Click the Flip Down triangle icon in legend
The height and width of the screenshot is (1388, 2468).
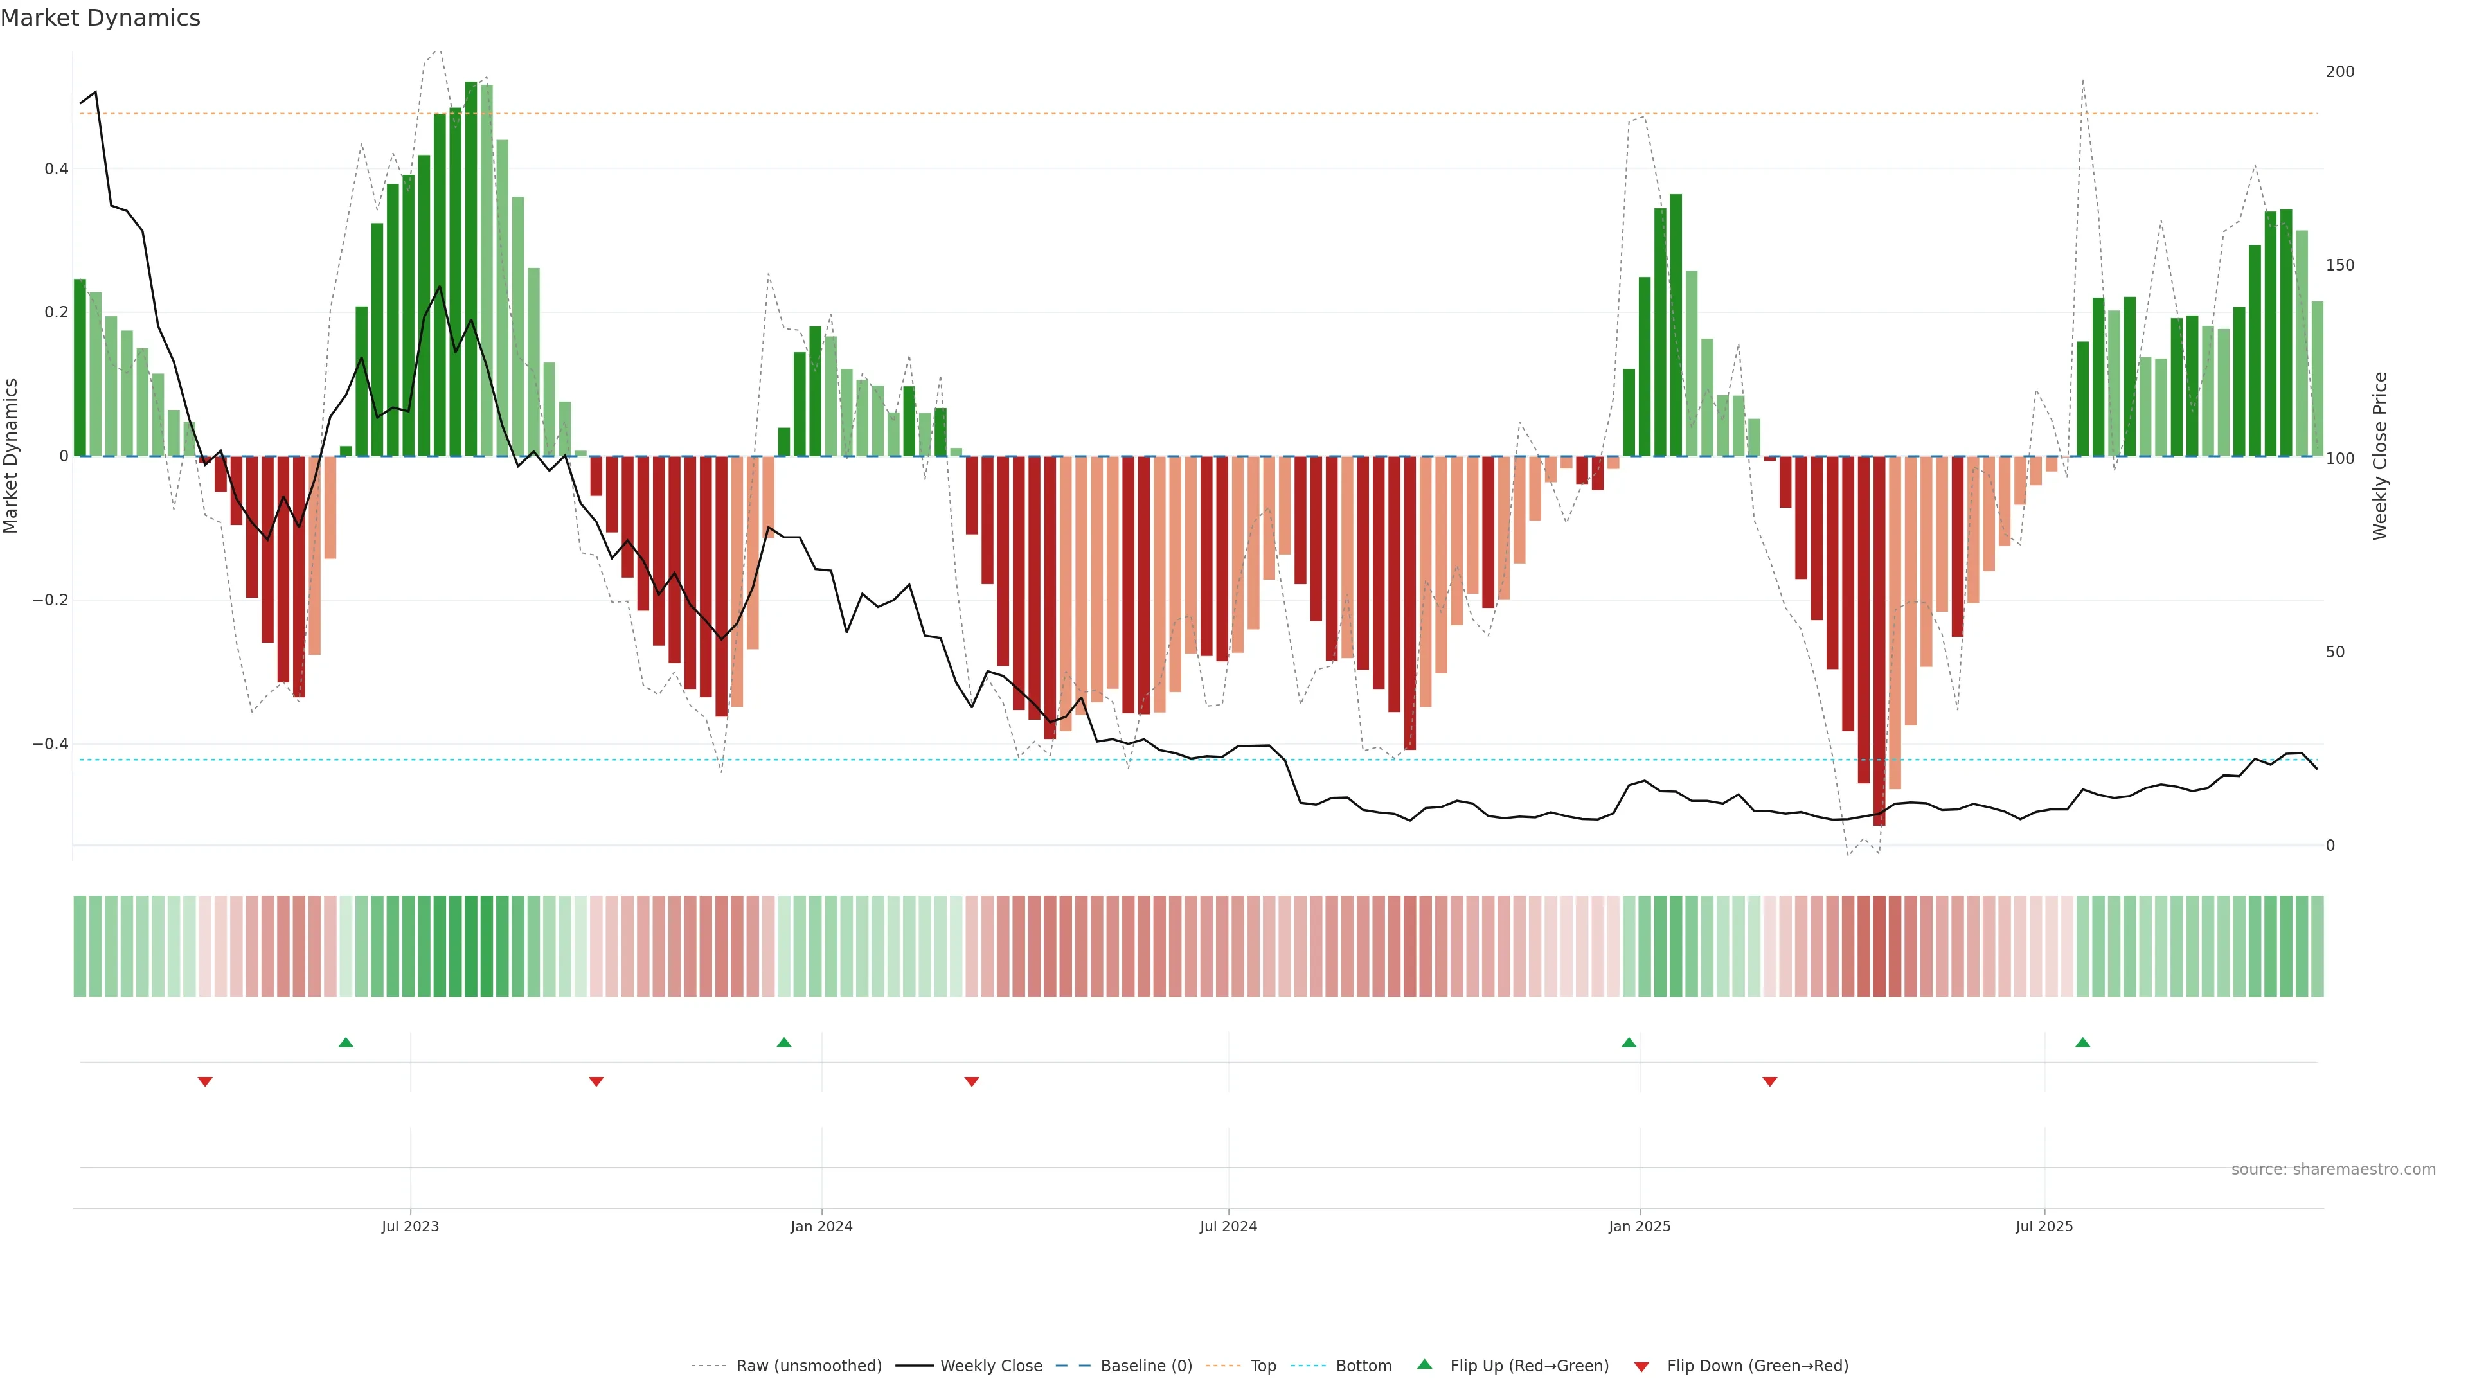coord(1641,1367)
